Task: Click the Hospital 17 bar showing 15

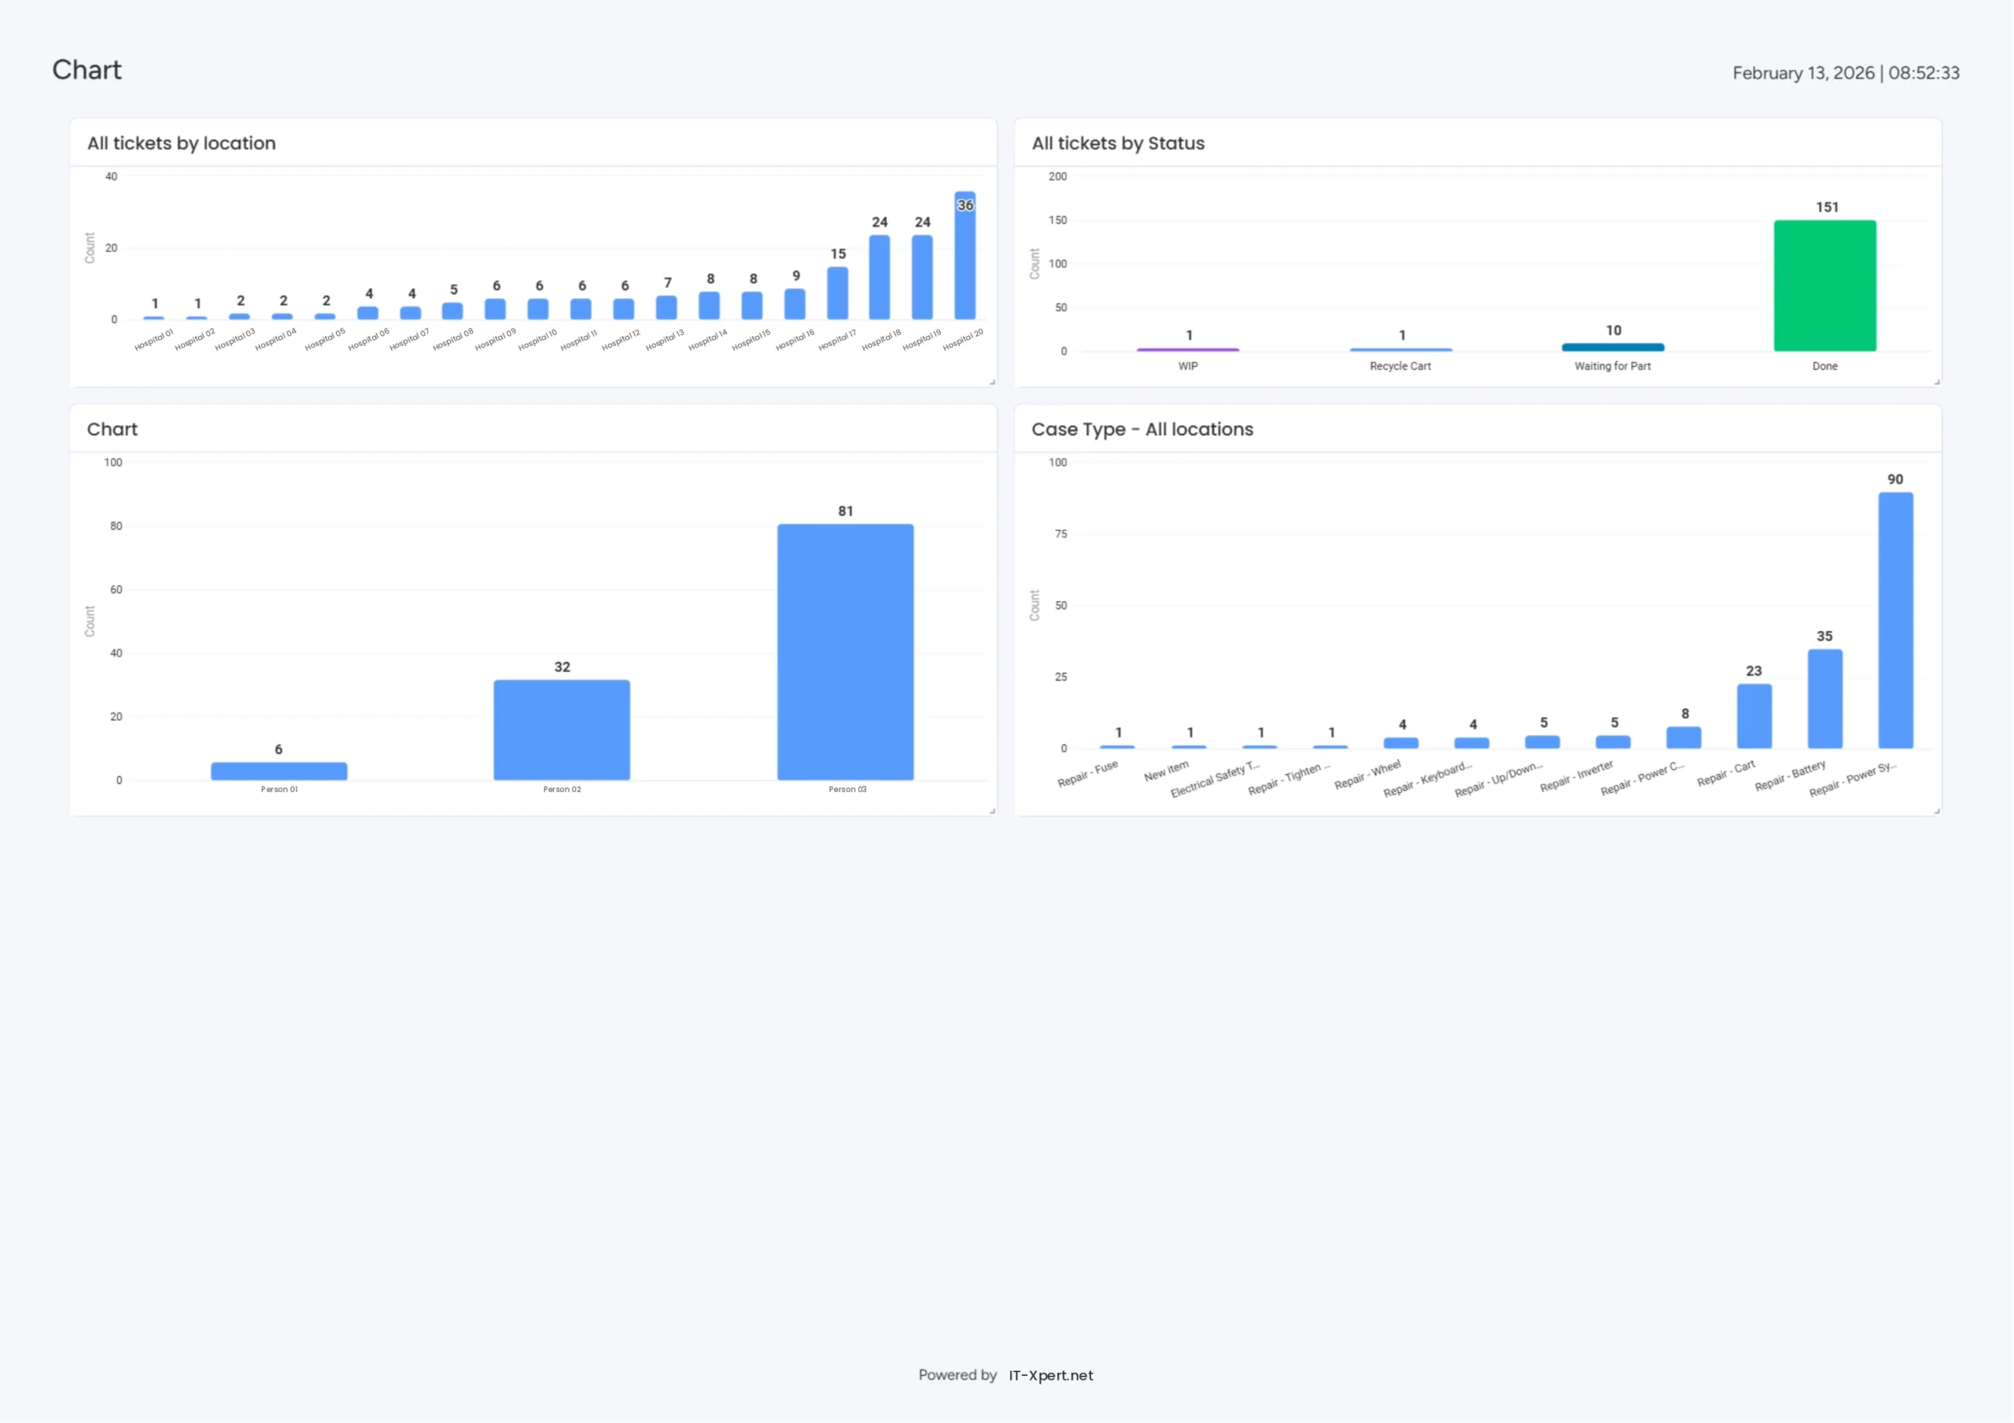Action: [x=838, y=293]
